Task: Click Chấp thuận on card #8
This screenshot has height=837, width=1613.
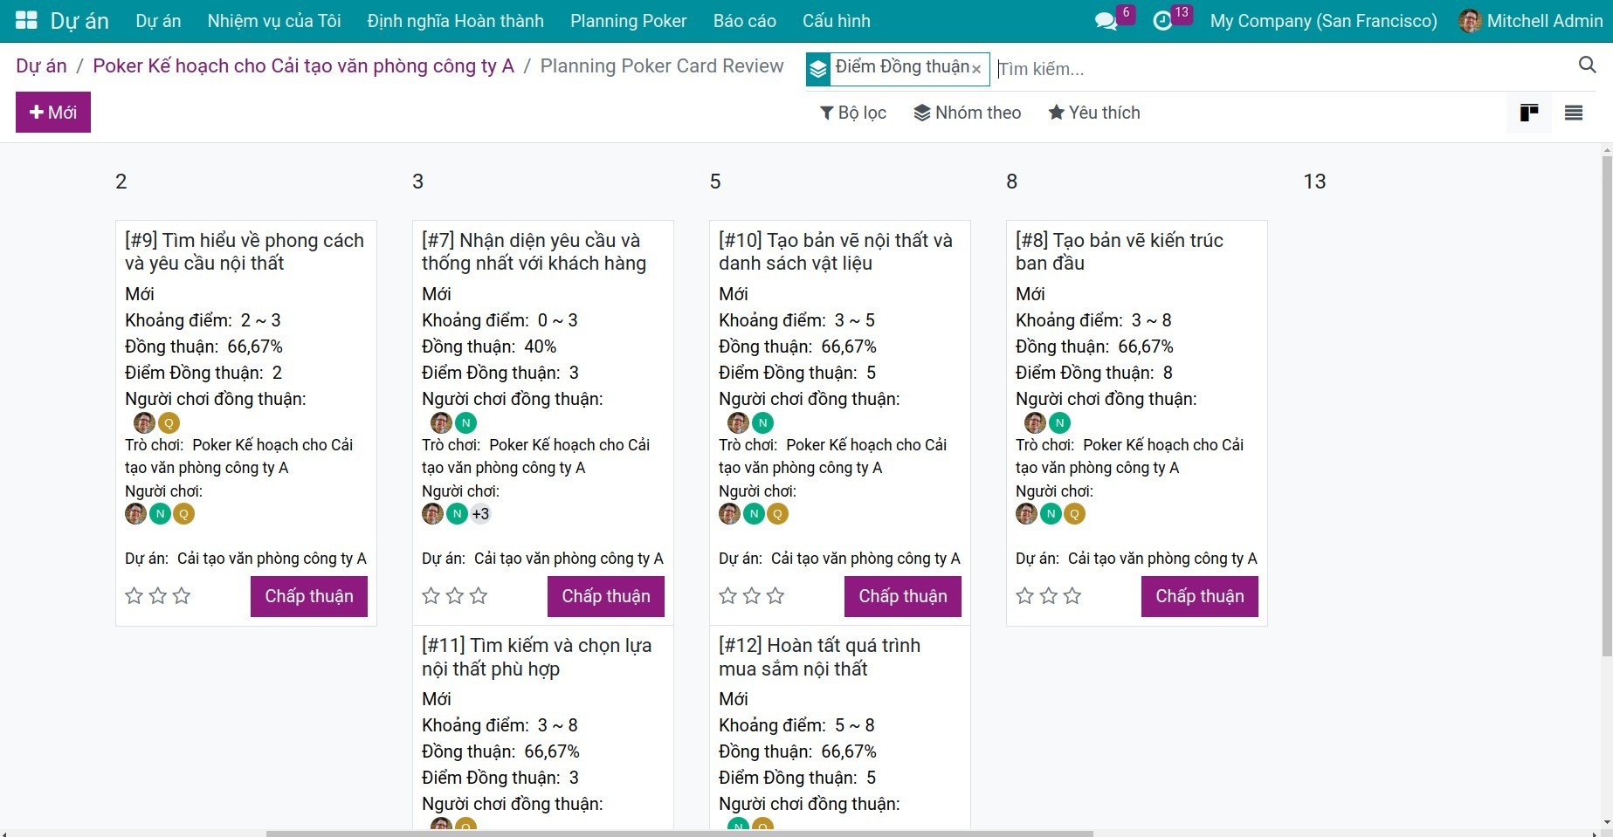Action: (1200, 596)
